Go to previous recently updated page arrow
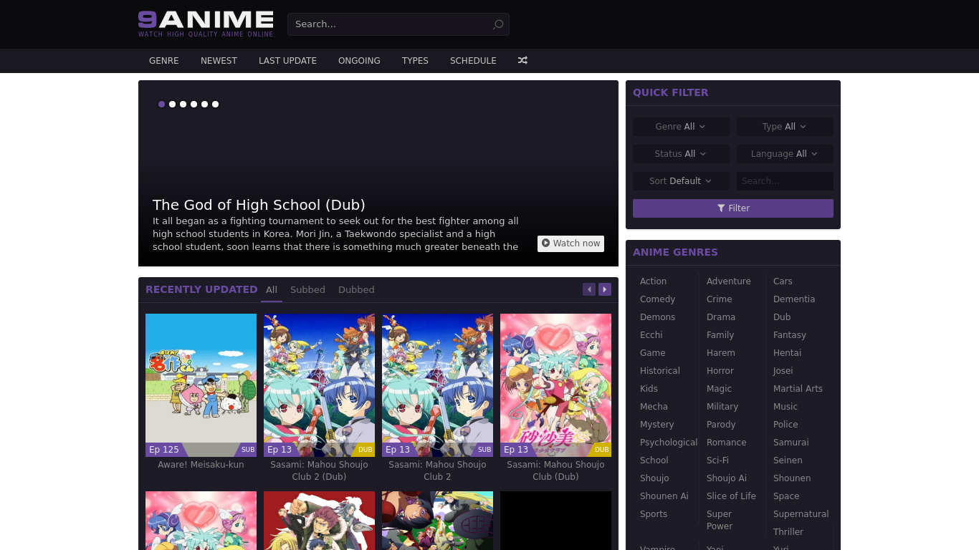This screenshot has height=550, width=979. point(589,289)
